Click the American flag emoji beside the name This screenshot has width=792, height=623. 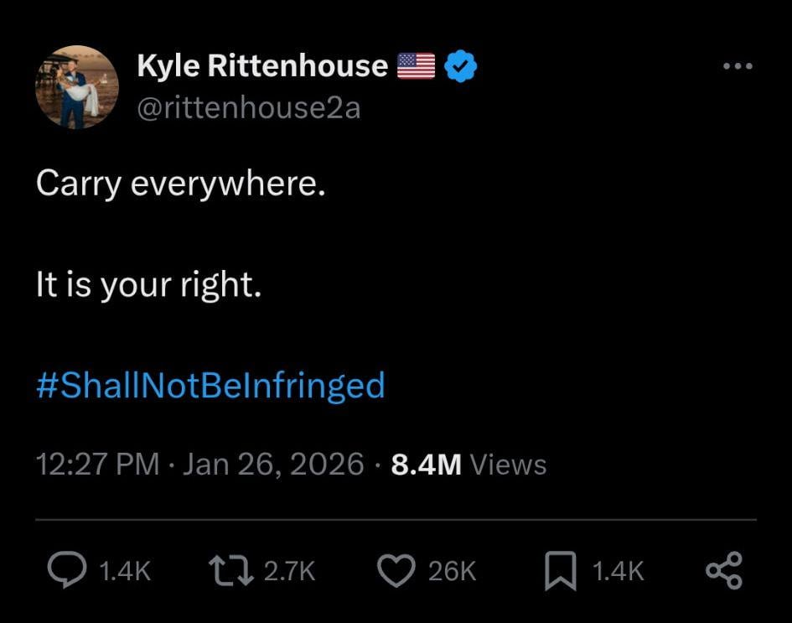[416, 66]
